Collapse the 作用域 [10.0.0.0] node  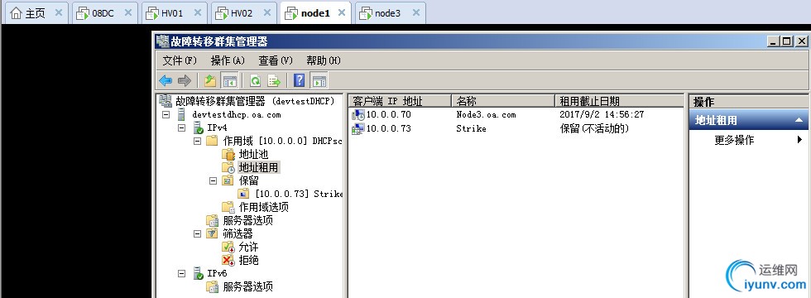[x=198, y=141]
